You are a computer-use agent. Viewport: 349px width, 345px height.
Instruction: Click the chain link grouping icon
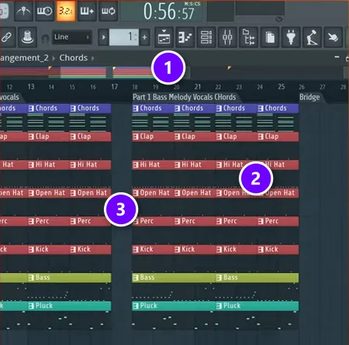(x=6, y=37)
